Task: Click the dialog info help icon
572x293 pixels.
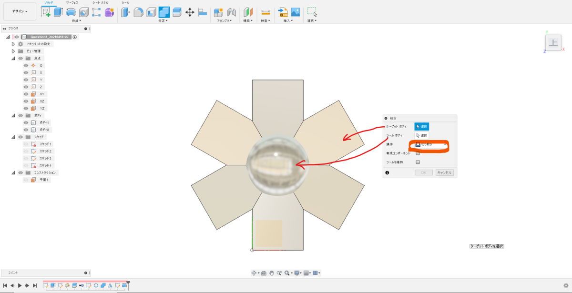Action: click(x=387, y=172)
